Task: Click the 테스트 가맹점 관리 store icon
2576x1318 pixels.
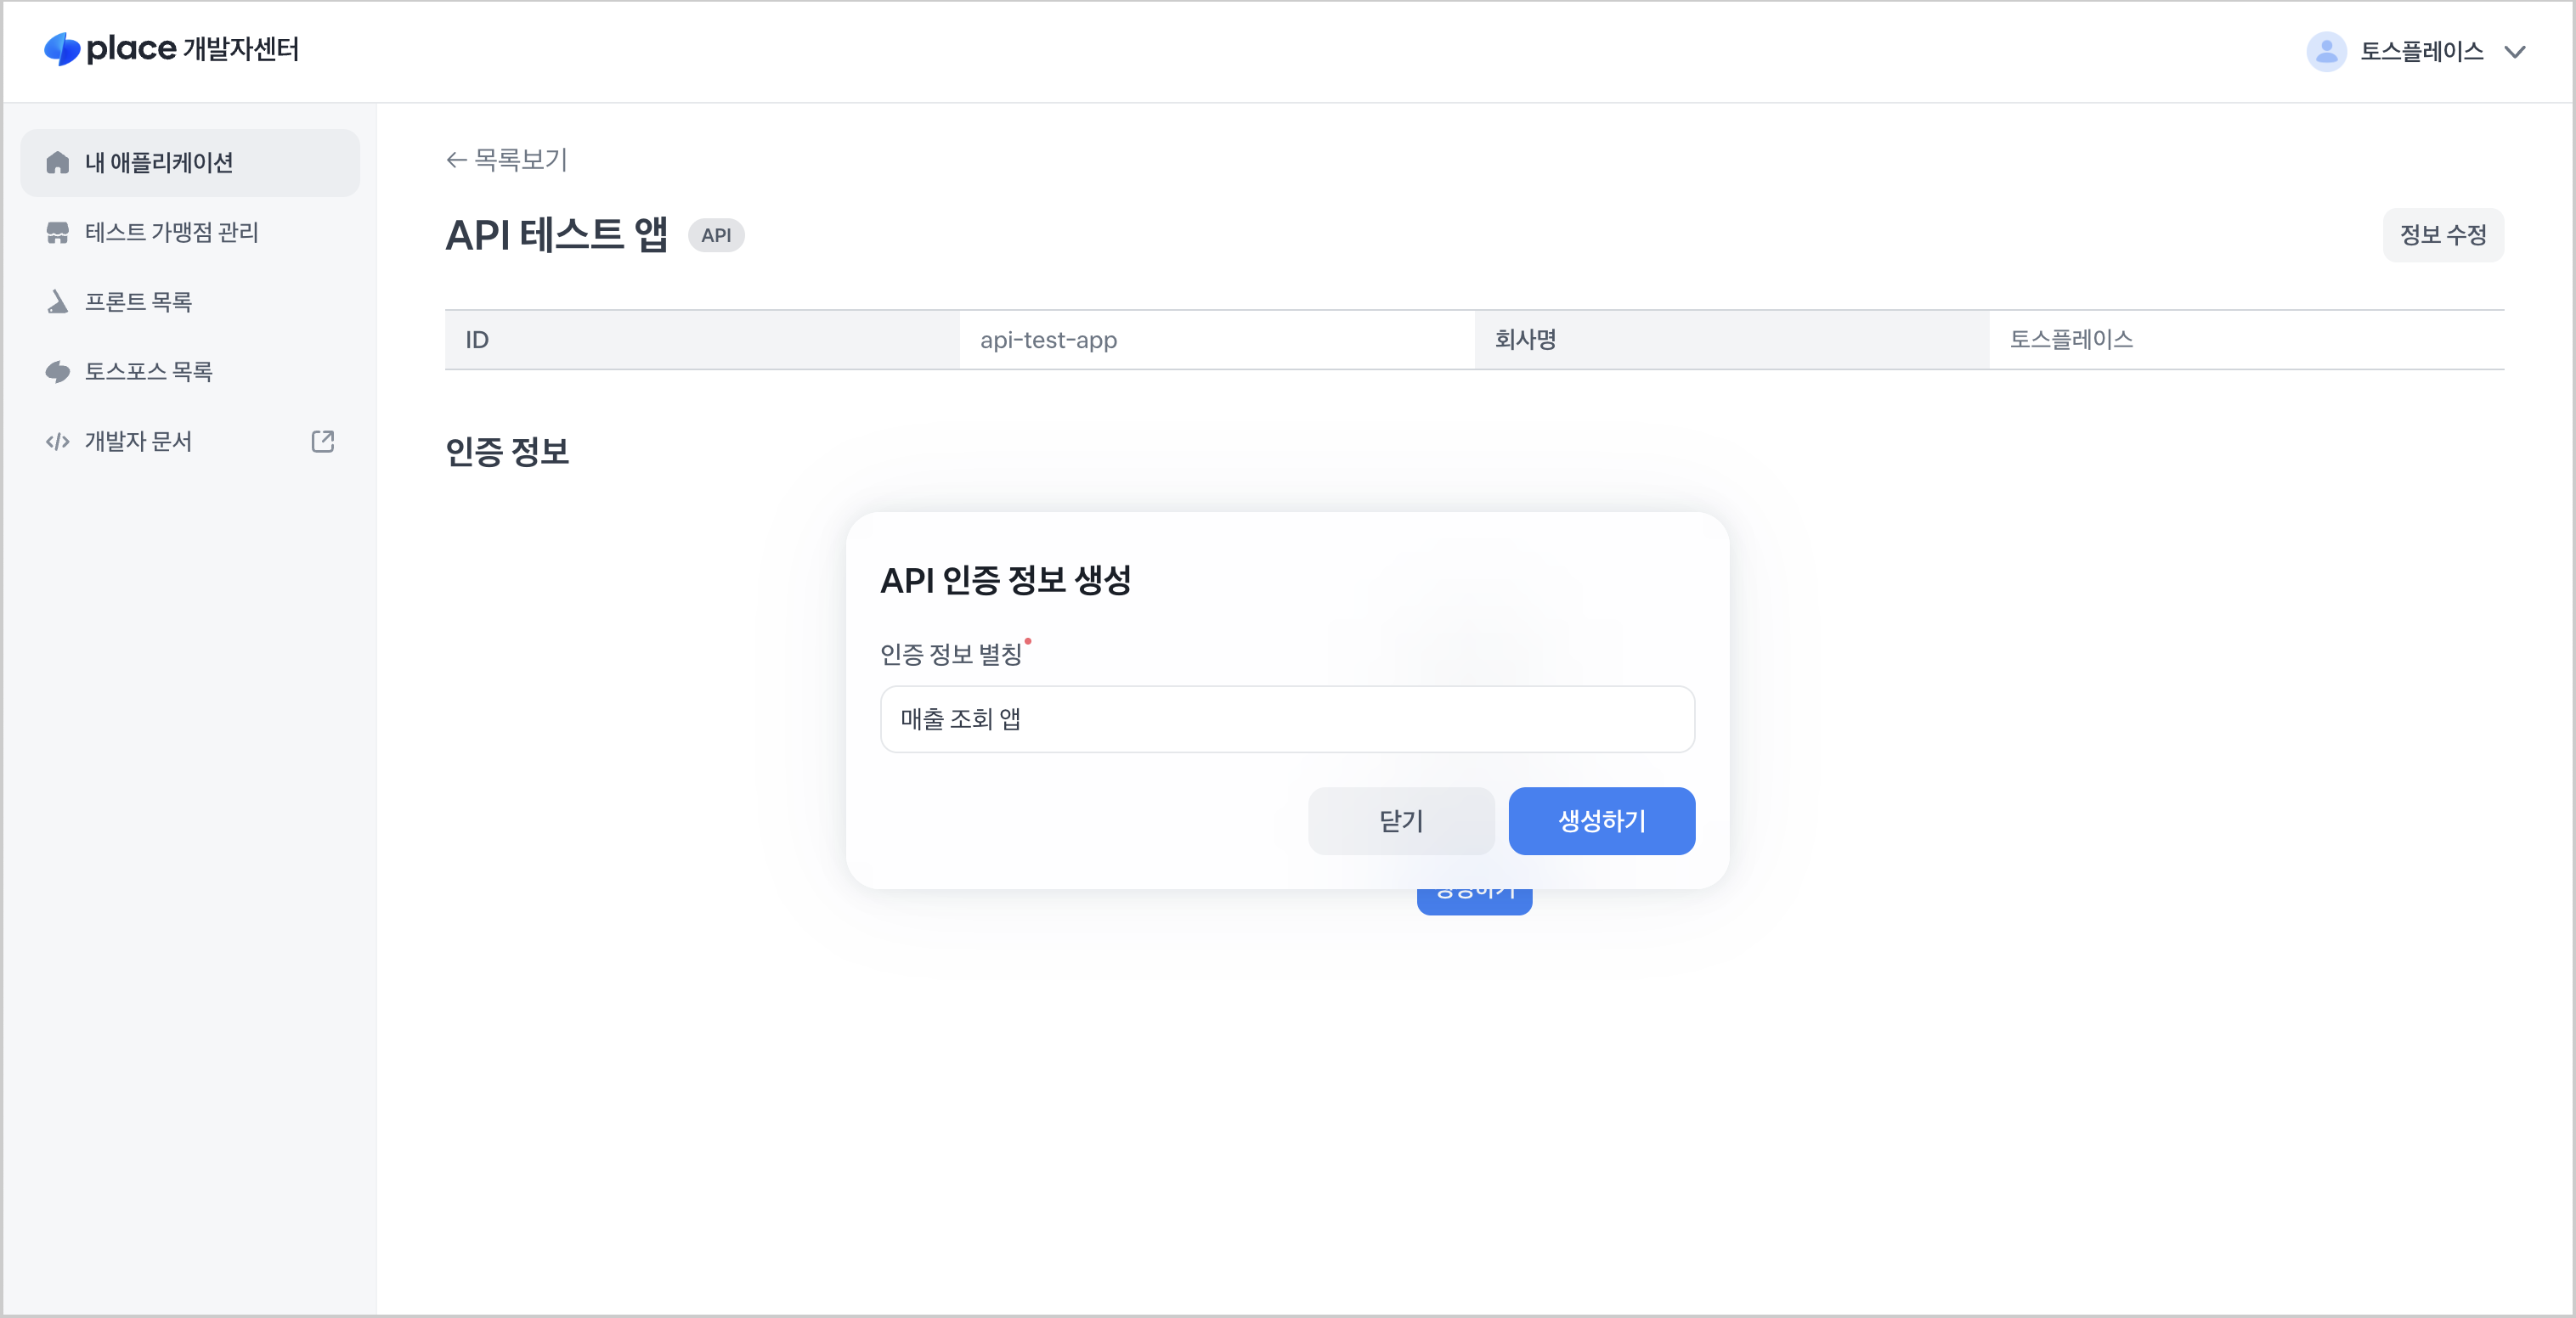Action: [57, 232]
